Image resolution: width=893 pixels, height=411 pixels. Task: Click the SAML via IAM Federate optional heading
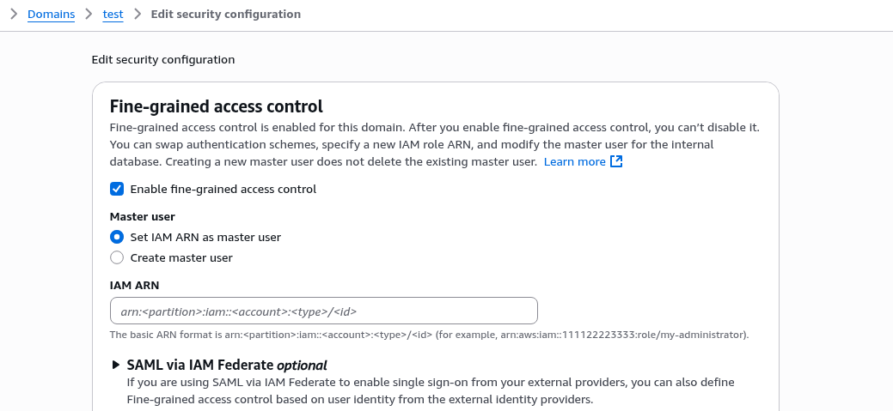click(x=227, y=365)
